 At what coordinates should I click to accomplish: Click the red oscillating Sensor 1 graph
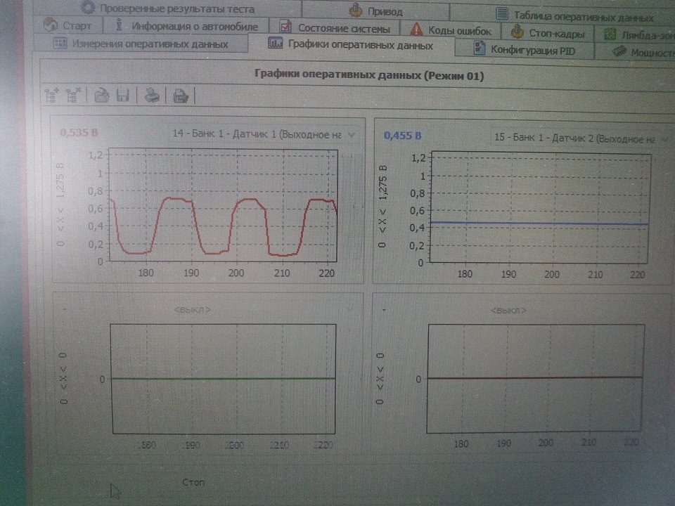(223, 205)
